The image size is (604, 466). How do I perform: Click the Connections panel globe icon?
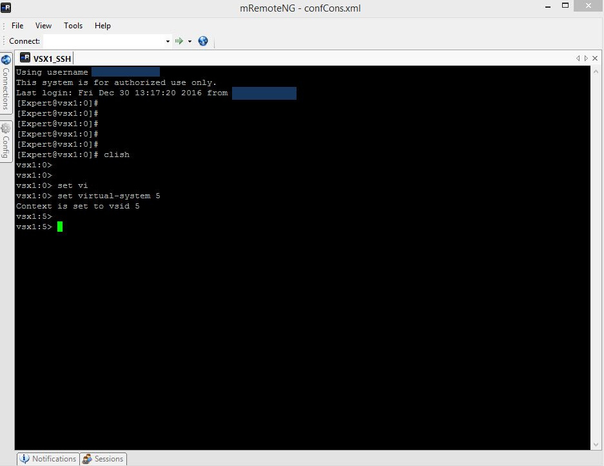point(6,60)
